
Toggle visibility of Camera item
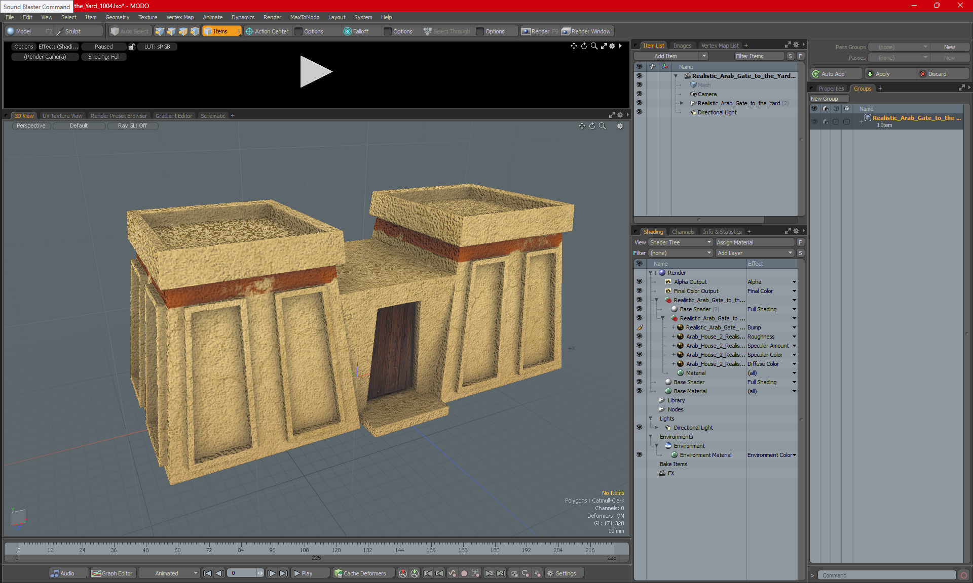(x=639, y=94)
